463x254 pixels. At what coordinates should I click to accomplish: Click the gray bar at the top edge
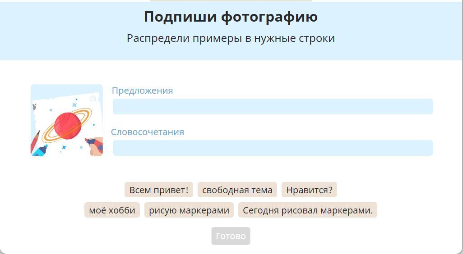231,0
